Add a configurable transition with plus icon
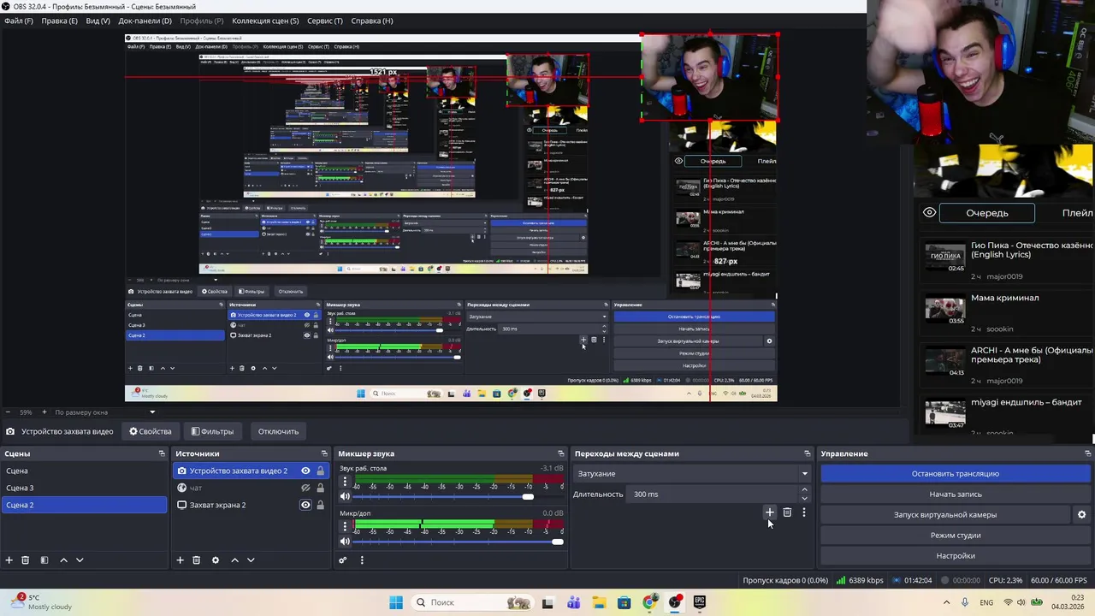 tap(770, 512)
